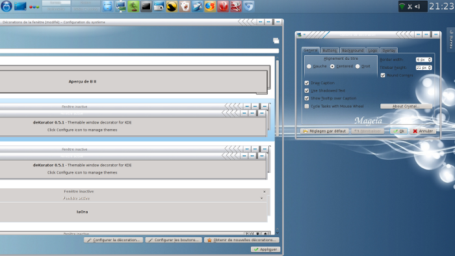
Task: Launch the Chromium browser icon
Action: 249,6
